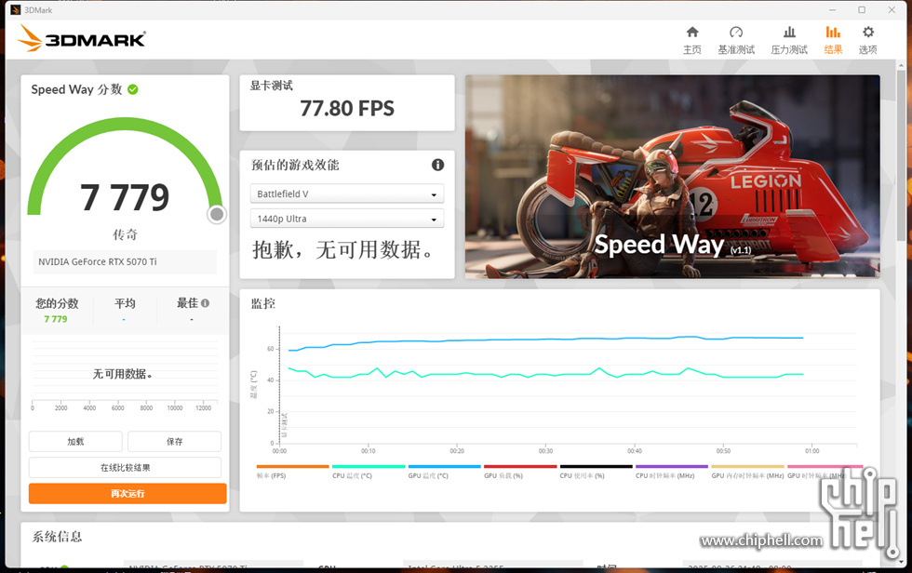Toggle the CPU 时钟频率 (MHz) legend series
Screen dimensions: 912x573
click(x=672, y=472)
